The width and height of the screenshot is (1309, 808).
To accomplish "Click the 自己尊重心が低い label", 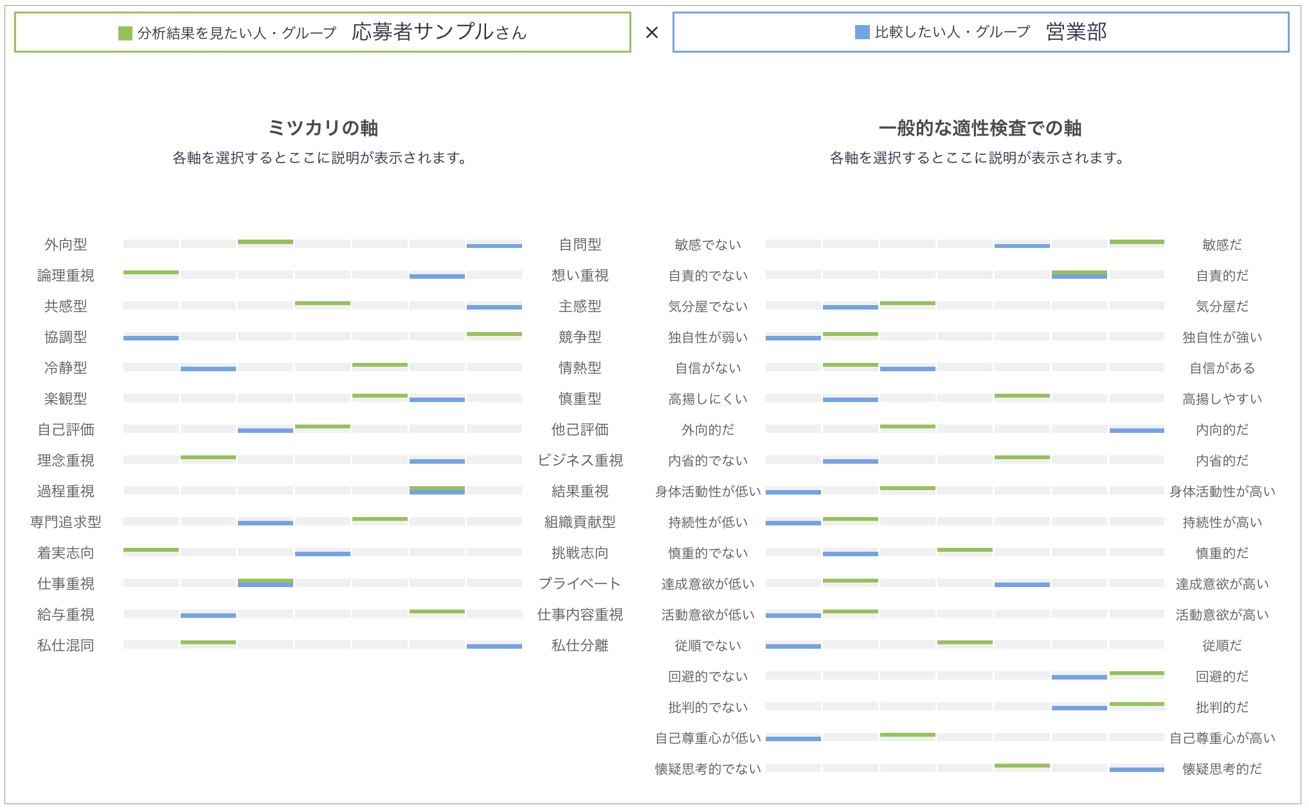I will (x=707, y=738).
